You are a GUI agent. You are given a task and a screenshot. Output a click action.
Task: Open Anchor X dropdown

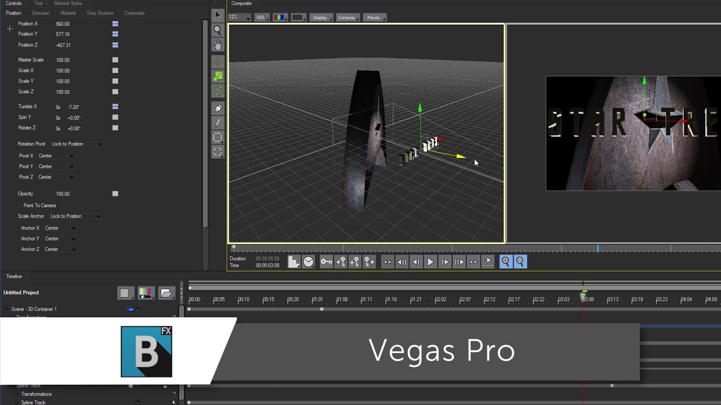point(61,228)
